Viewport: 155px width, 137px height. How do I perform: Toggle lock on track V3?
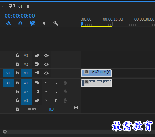17,55
